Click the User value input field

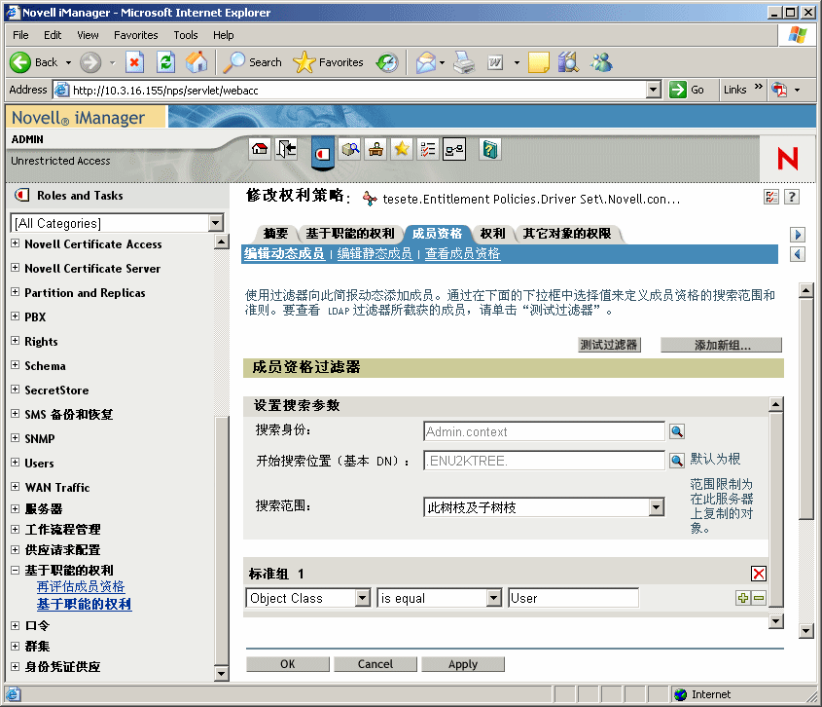tap(573, 598)
